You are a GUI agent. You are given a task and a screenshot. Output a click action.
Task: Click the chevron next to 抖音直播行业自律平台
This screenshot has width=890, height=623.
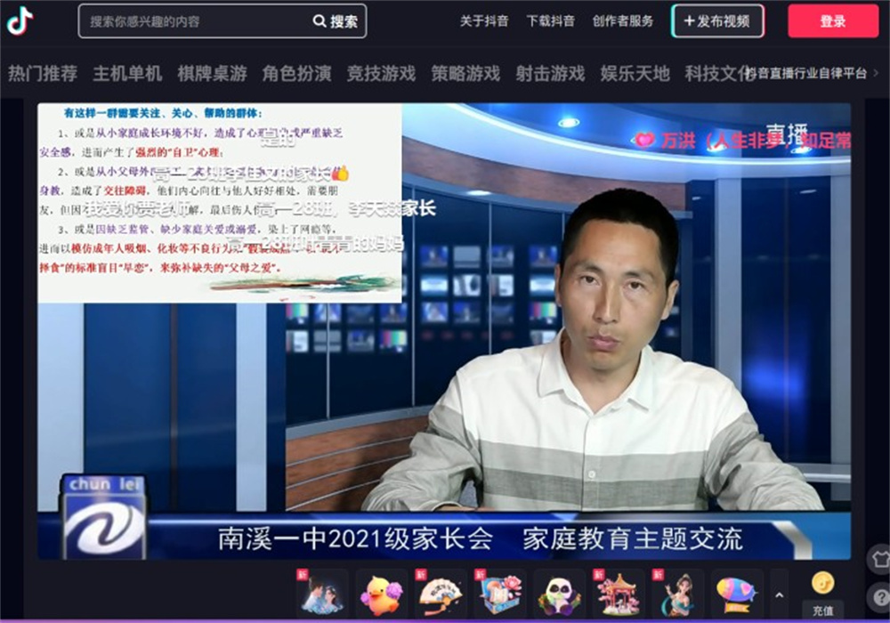875,73
